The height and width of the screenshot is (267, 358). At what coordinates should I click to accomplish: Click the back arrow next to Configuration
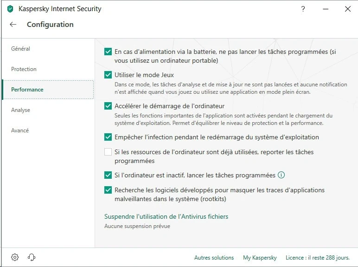point(13,25)
